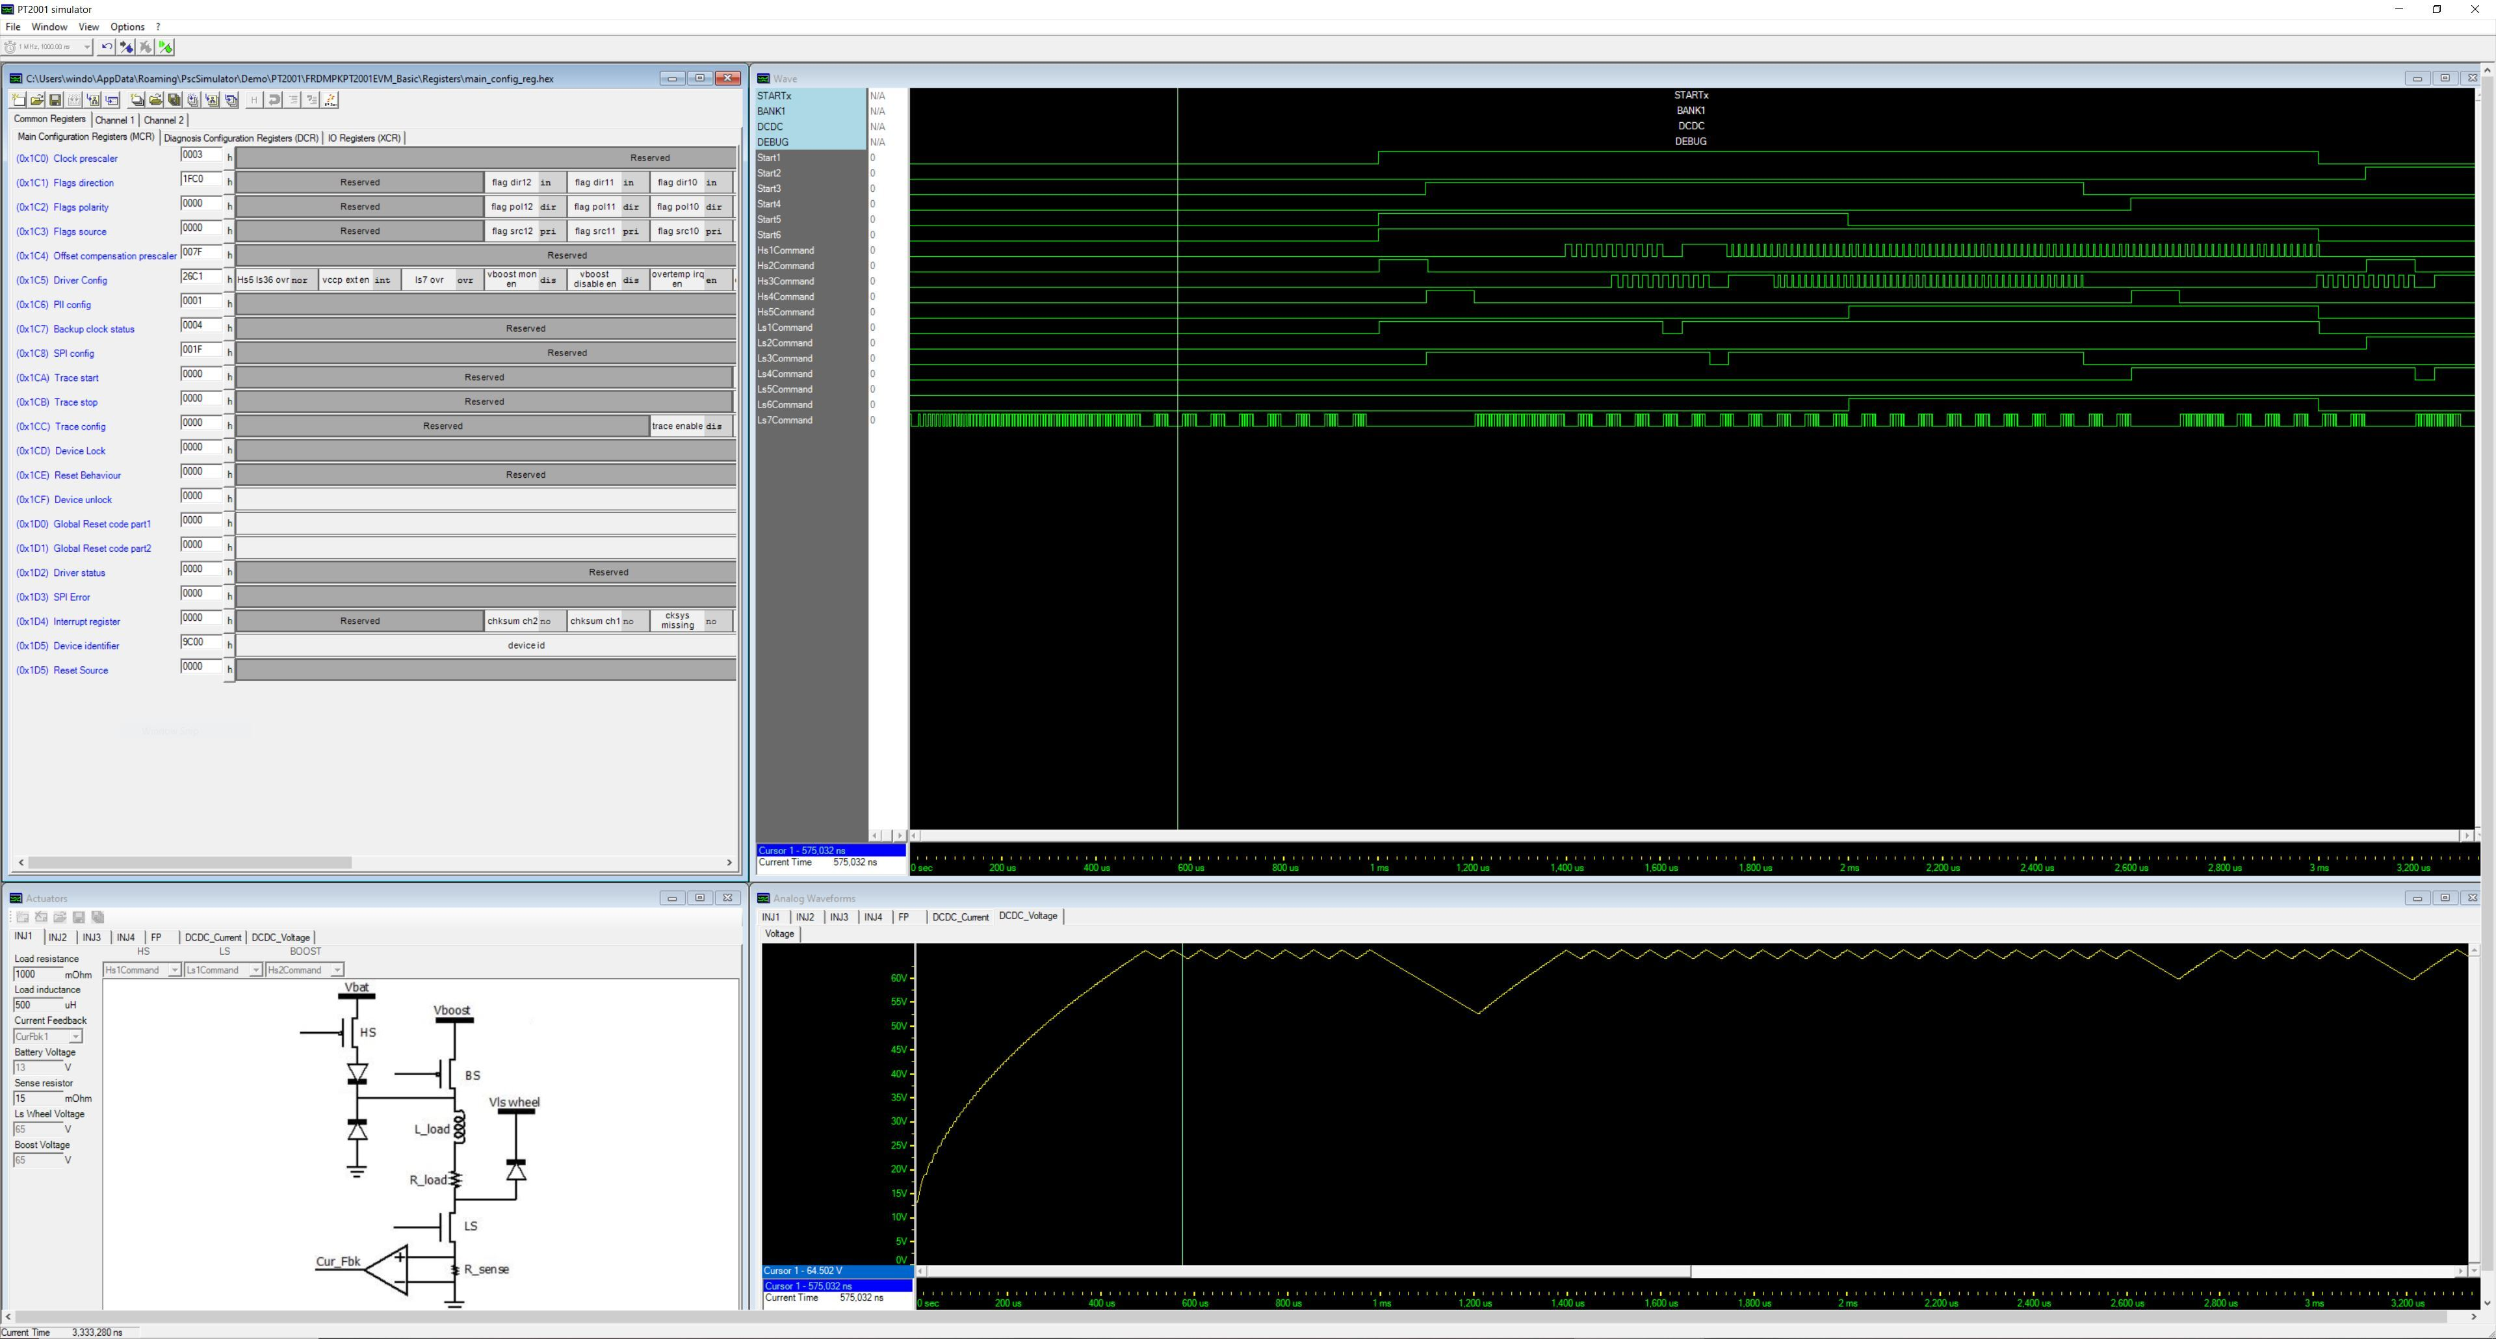The height and width of the screenshot is (1339, 2496).
Task: Click the Actuators toolbar open folder icon
Action: pyautogui.click(x=60, y=916)
